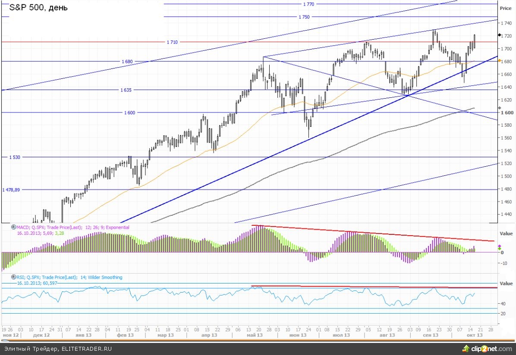Click the 'Элитный Трейдер, ELITETRADER.RU' footer text
The width and height of the screenshot is (516, 355).
(58, 349)
